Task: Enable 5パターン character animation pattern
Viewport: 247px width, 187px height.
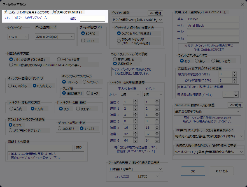Action: click(84, 82)
